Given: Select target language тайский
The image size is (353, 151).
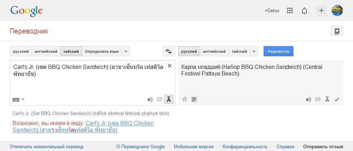Looking at the screenshot, I should pyautogui.click(x=239, y=51).
